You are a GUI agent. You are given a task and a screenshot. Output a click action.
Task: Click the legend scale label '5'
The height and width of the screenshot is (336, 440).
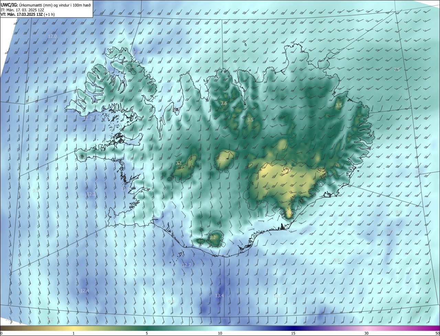(x=147, y=334)
